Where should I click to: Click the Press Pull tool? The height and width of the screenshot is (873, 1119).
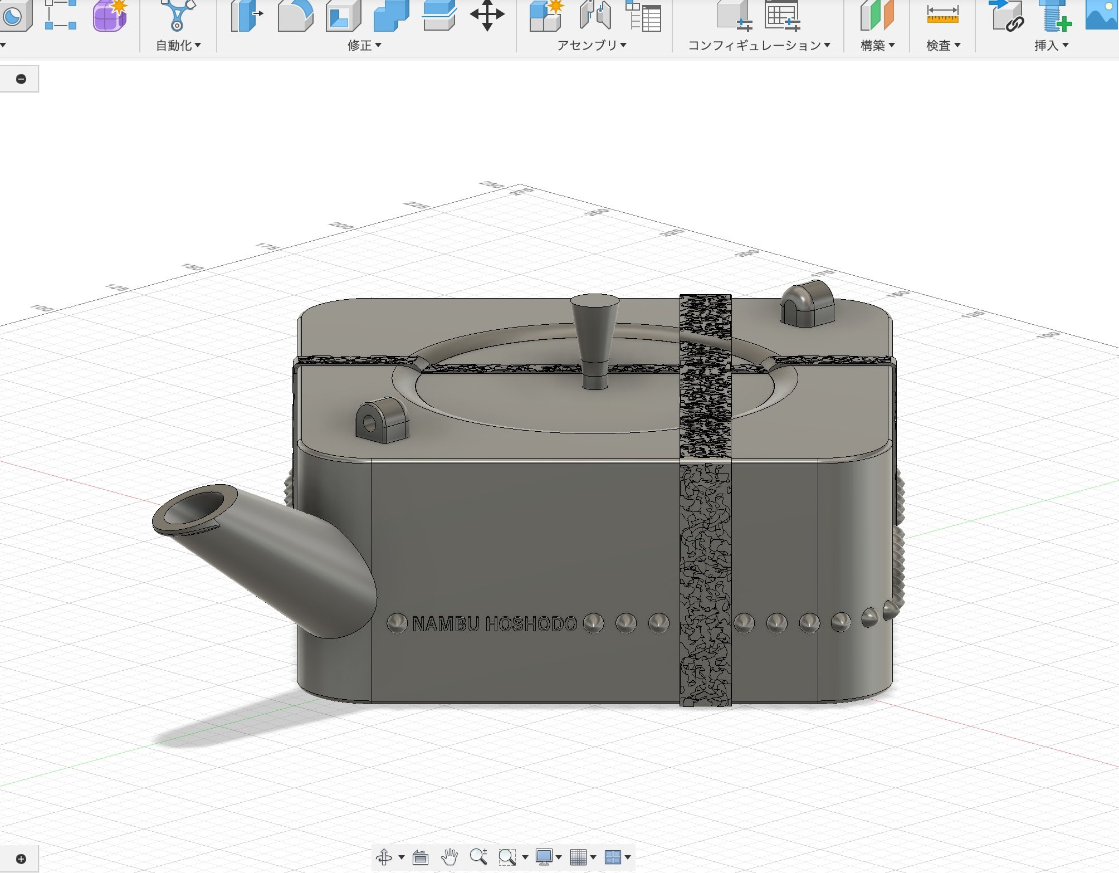[x=247, y=15]
